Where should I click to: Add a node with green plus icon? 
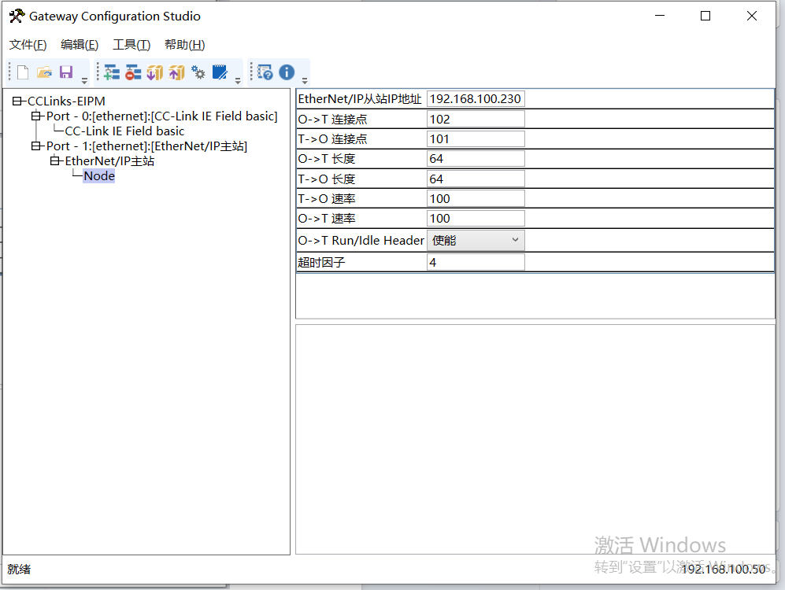pyautogui.click(x=111, y=72)
